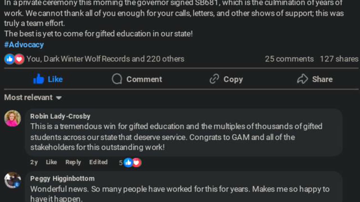This screenshot has height=202, width=360.
Task: Click Robin Lady-Crosby's profile picture
Action: tap(13, 118)
